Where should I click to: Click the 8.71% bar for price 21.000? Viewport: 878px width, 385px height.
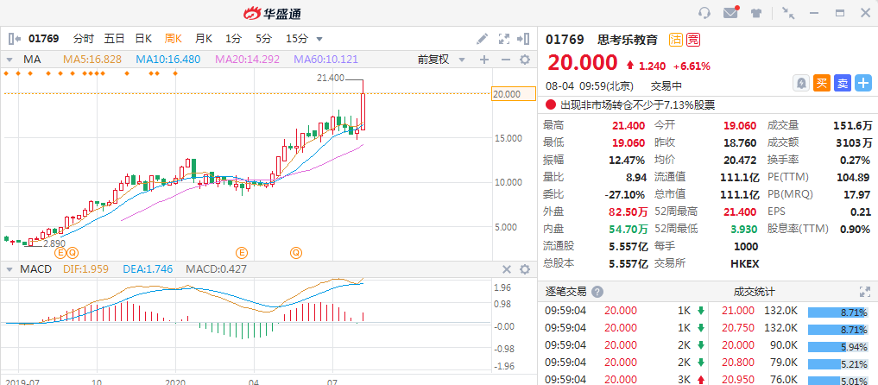(838, 311)
